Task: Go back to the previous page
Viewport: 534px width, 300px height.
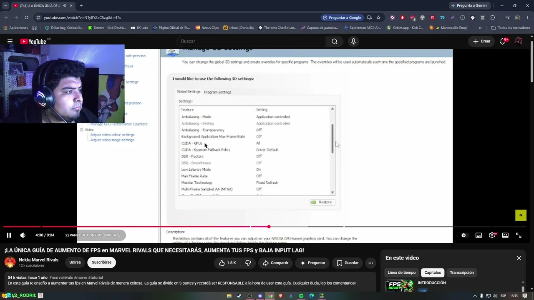Action: point(6,17)
